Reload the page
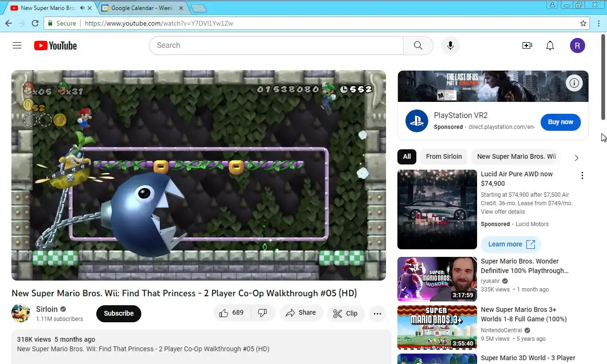 pos(35,23)
